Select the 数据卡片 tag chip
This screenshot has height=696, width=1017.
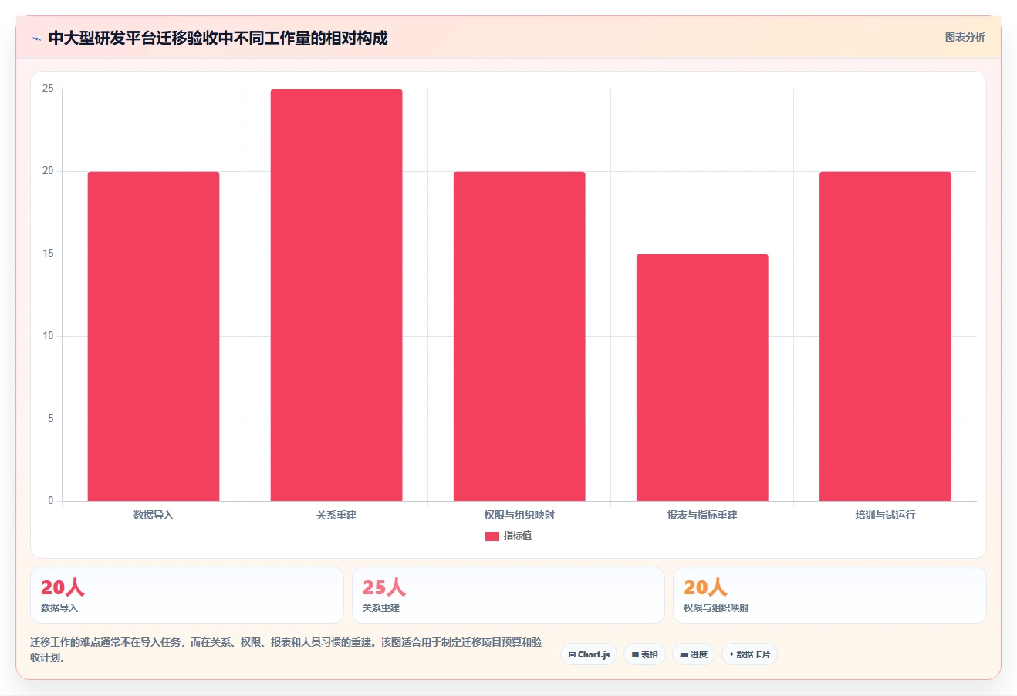tap(749, 654)
